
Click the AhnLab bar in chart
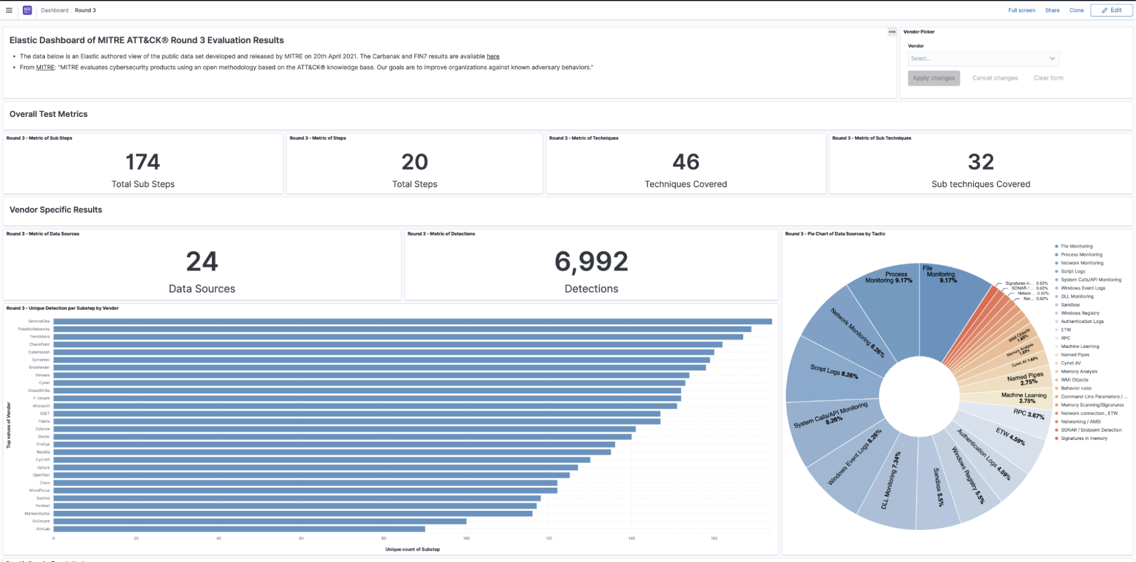tap(239, 529)
